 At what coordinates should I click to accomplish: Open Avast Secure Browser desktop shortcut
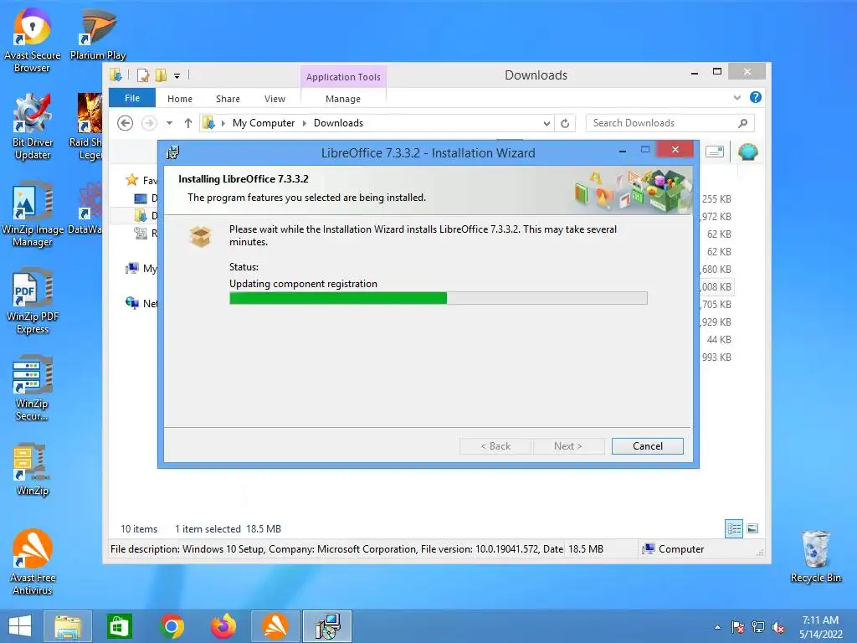(33, 41)
